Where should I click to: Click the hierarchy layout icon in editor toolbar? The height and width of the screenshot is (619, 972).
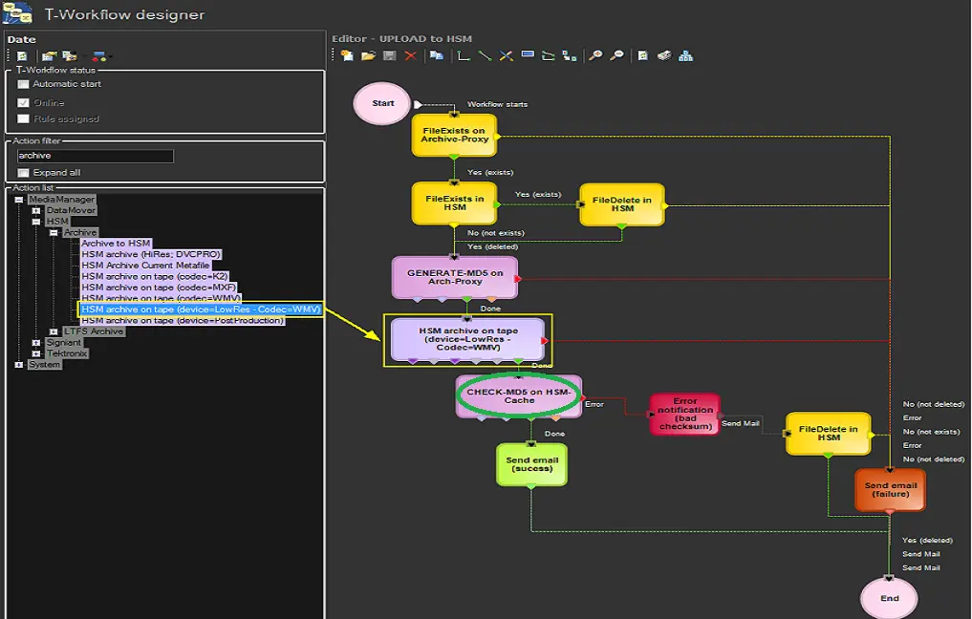pos(685,55)
